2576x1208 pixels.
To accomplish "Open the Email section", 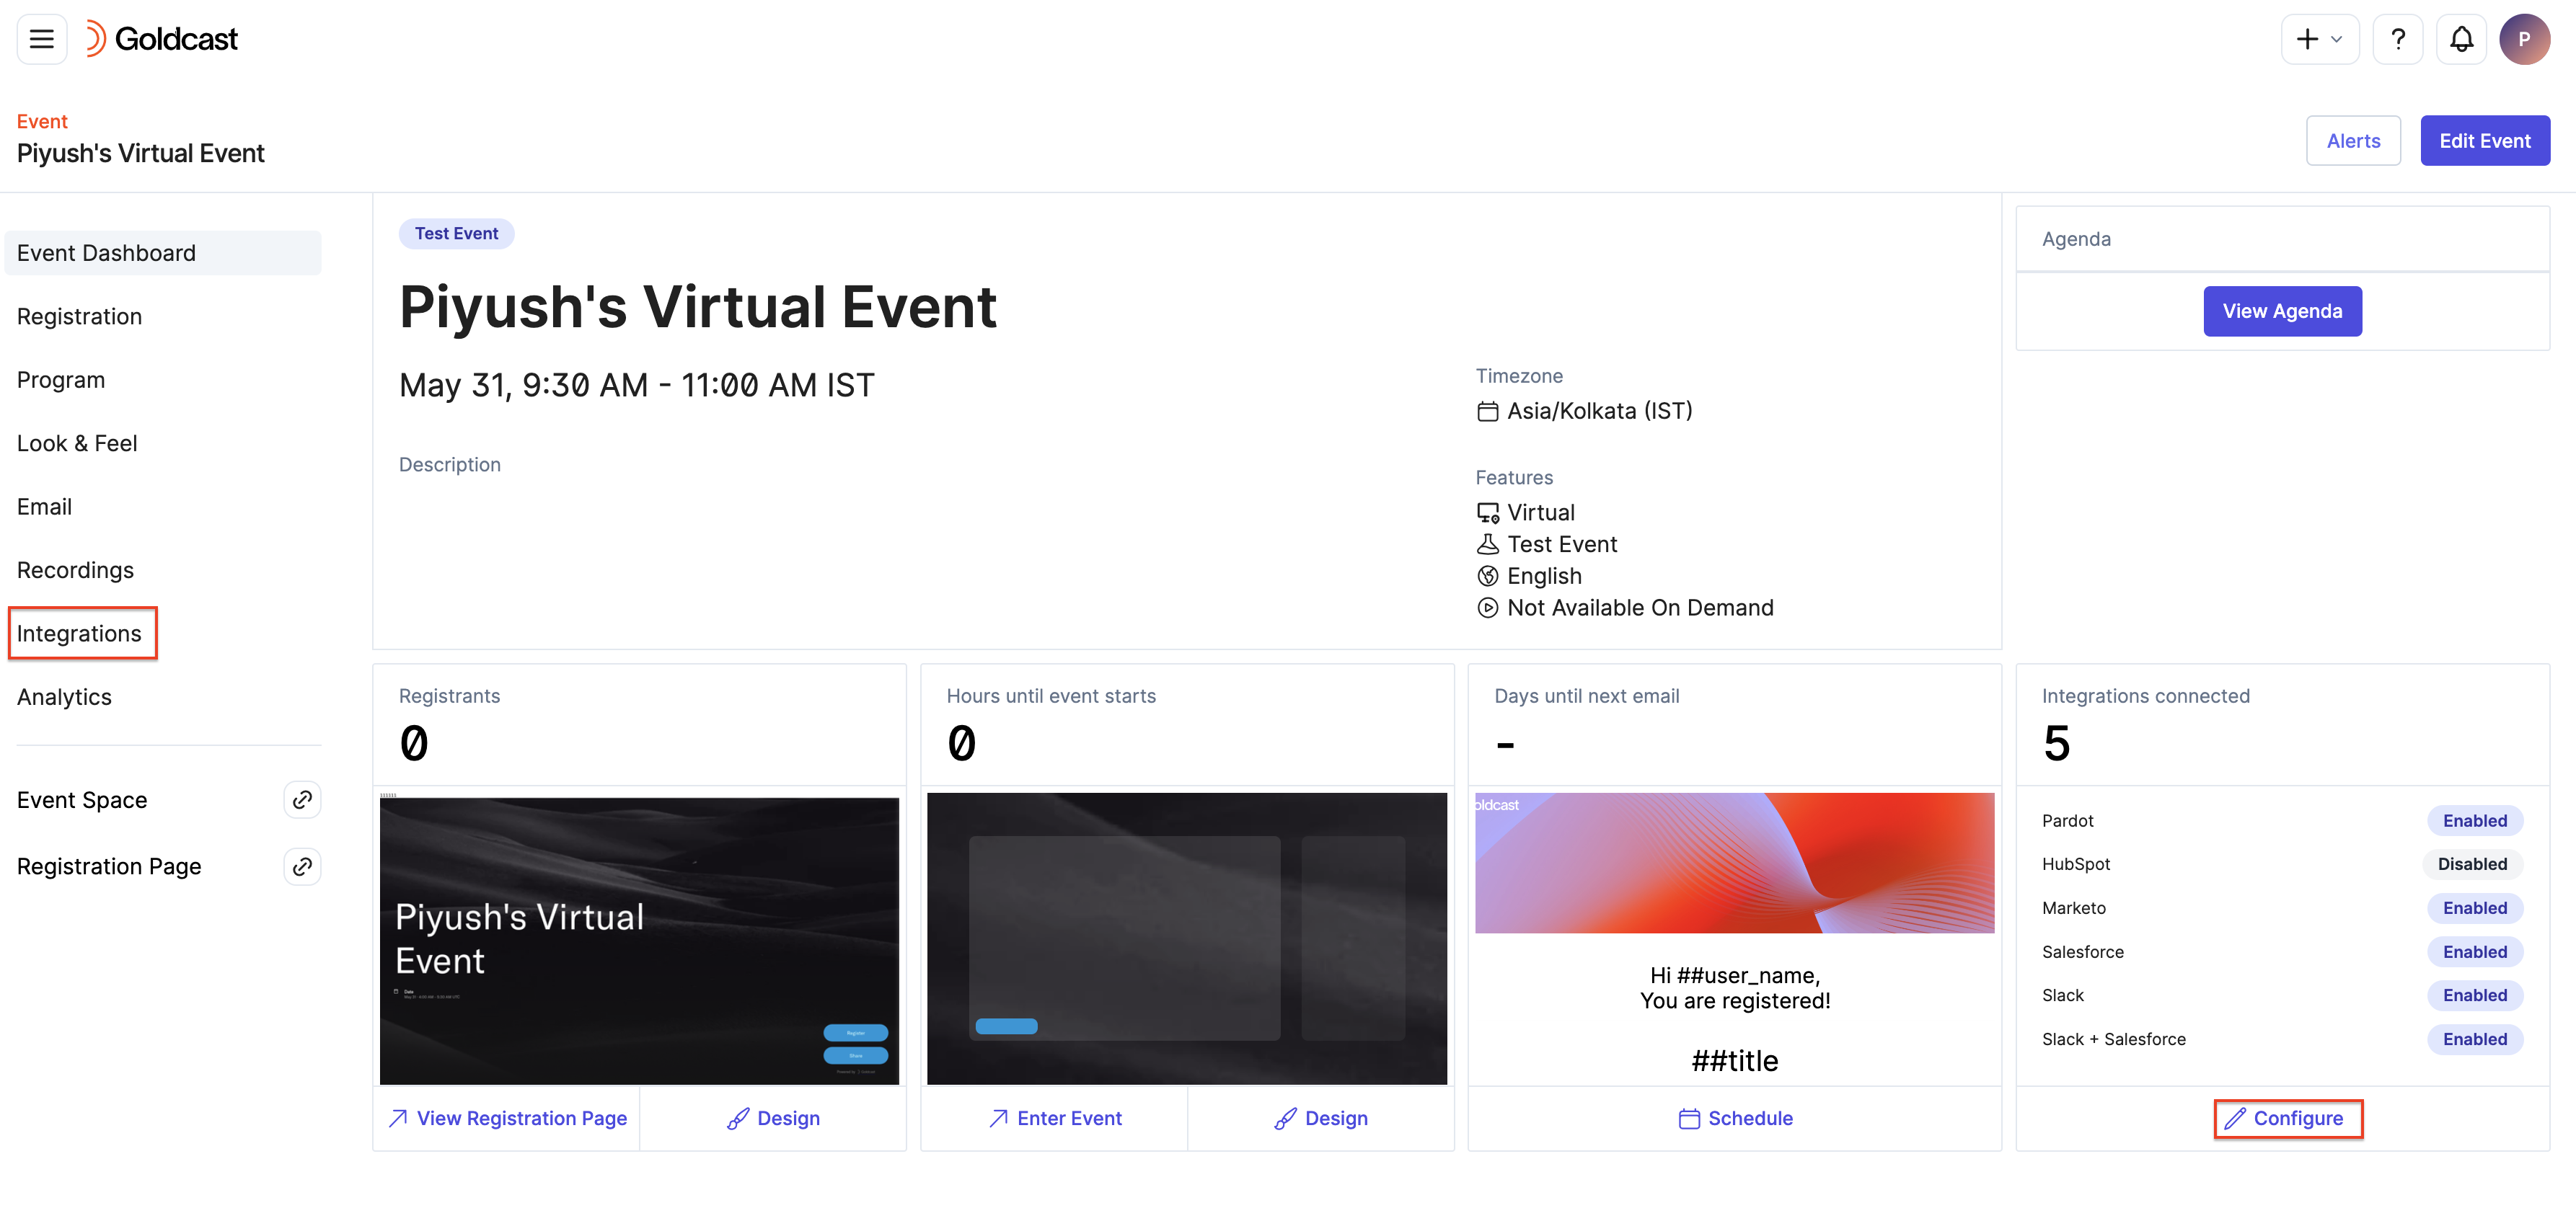I will click(x=44, y=507).
